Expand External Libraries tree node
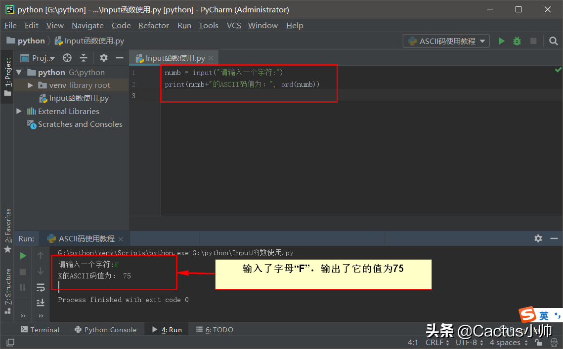Viewport: 563px width, 349px height. pyautogui.click(x=19, y=111)
